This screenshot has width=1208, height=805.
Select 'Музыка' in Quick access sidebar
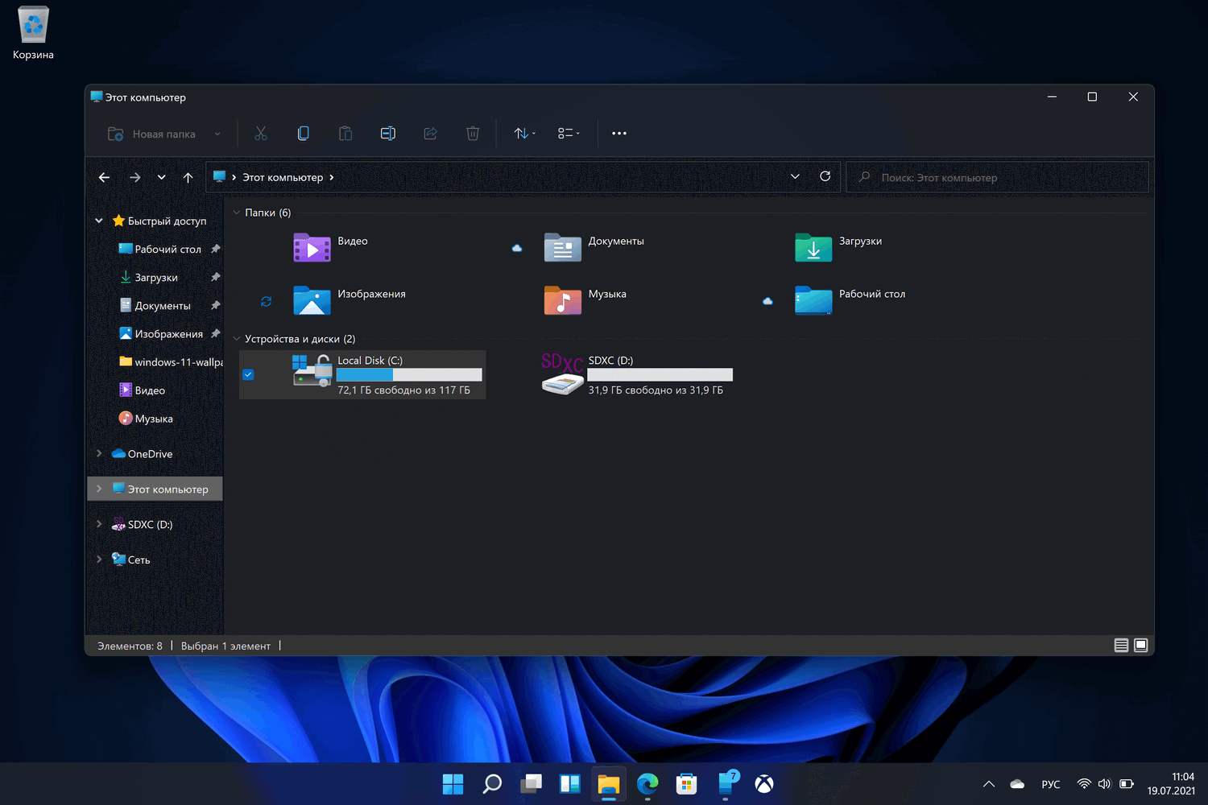154,419
